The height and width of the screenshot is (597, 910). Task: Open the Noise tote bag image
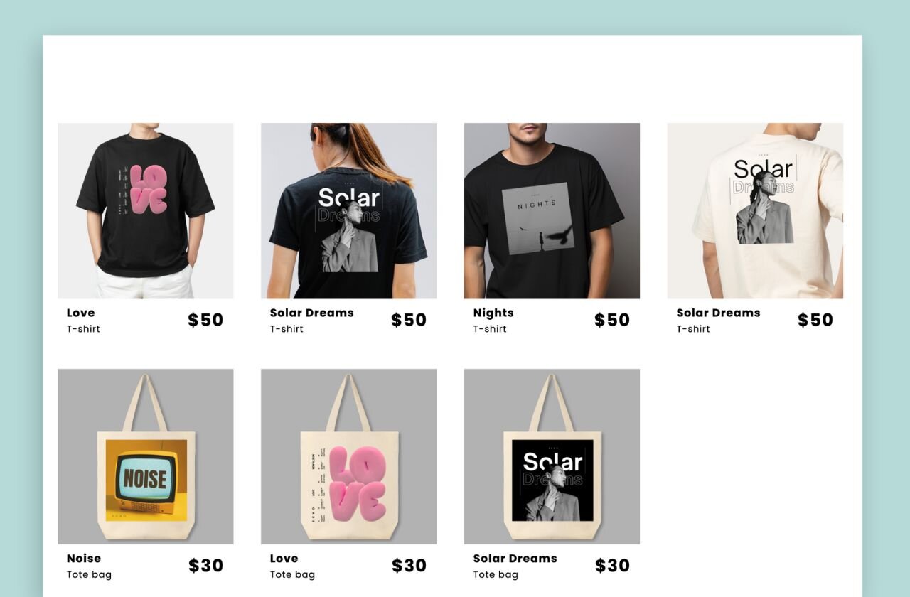tap(146, 457)
